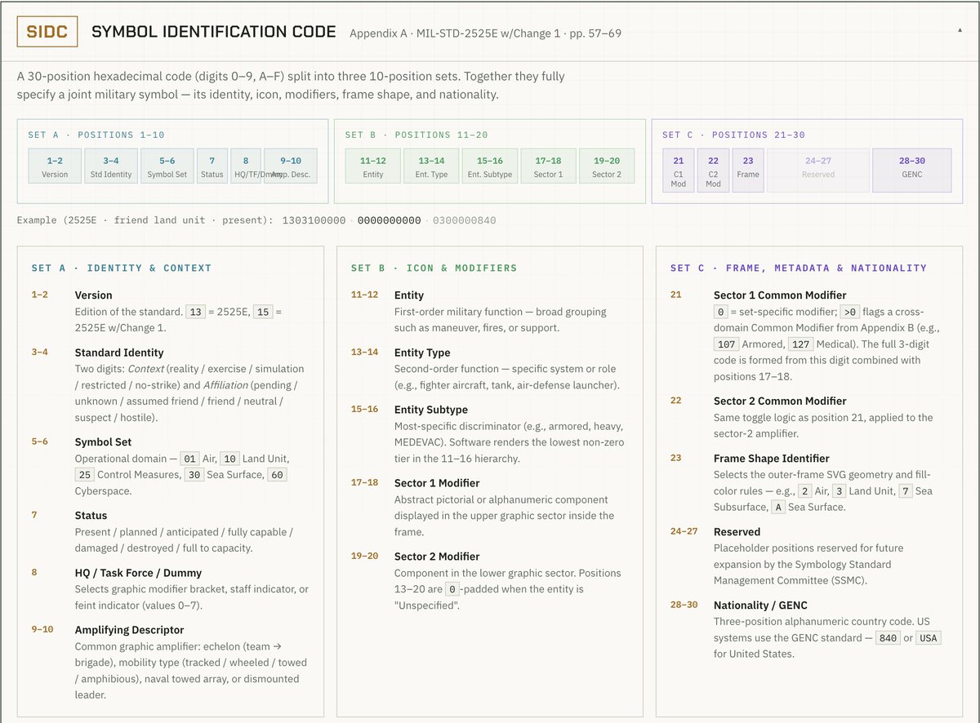Select the 24–27 Reserved box
980x723 pixels.
(818, 170)
